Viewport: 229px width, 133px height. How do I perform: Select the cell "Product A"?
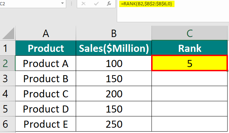46,64
